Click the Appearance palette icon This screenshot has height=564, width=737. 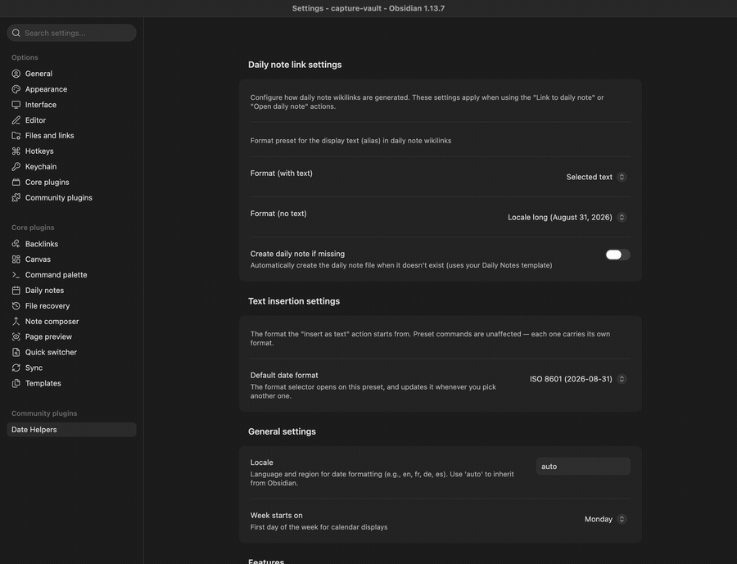click(16, 89)
